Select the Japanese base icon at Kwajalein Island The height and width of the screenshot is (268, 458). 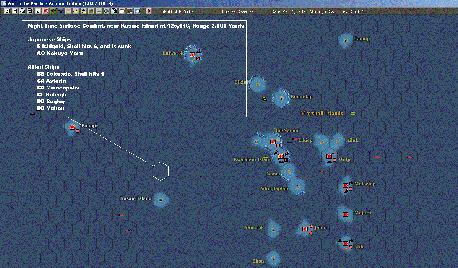click(x=281, y=156)
